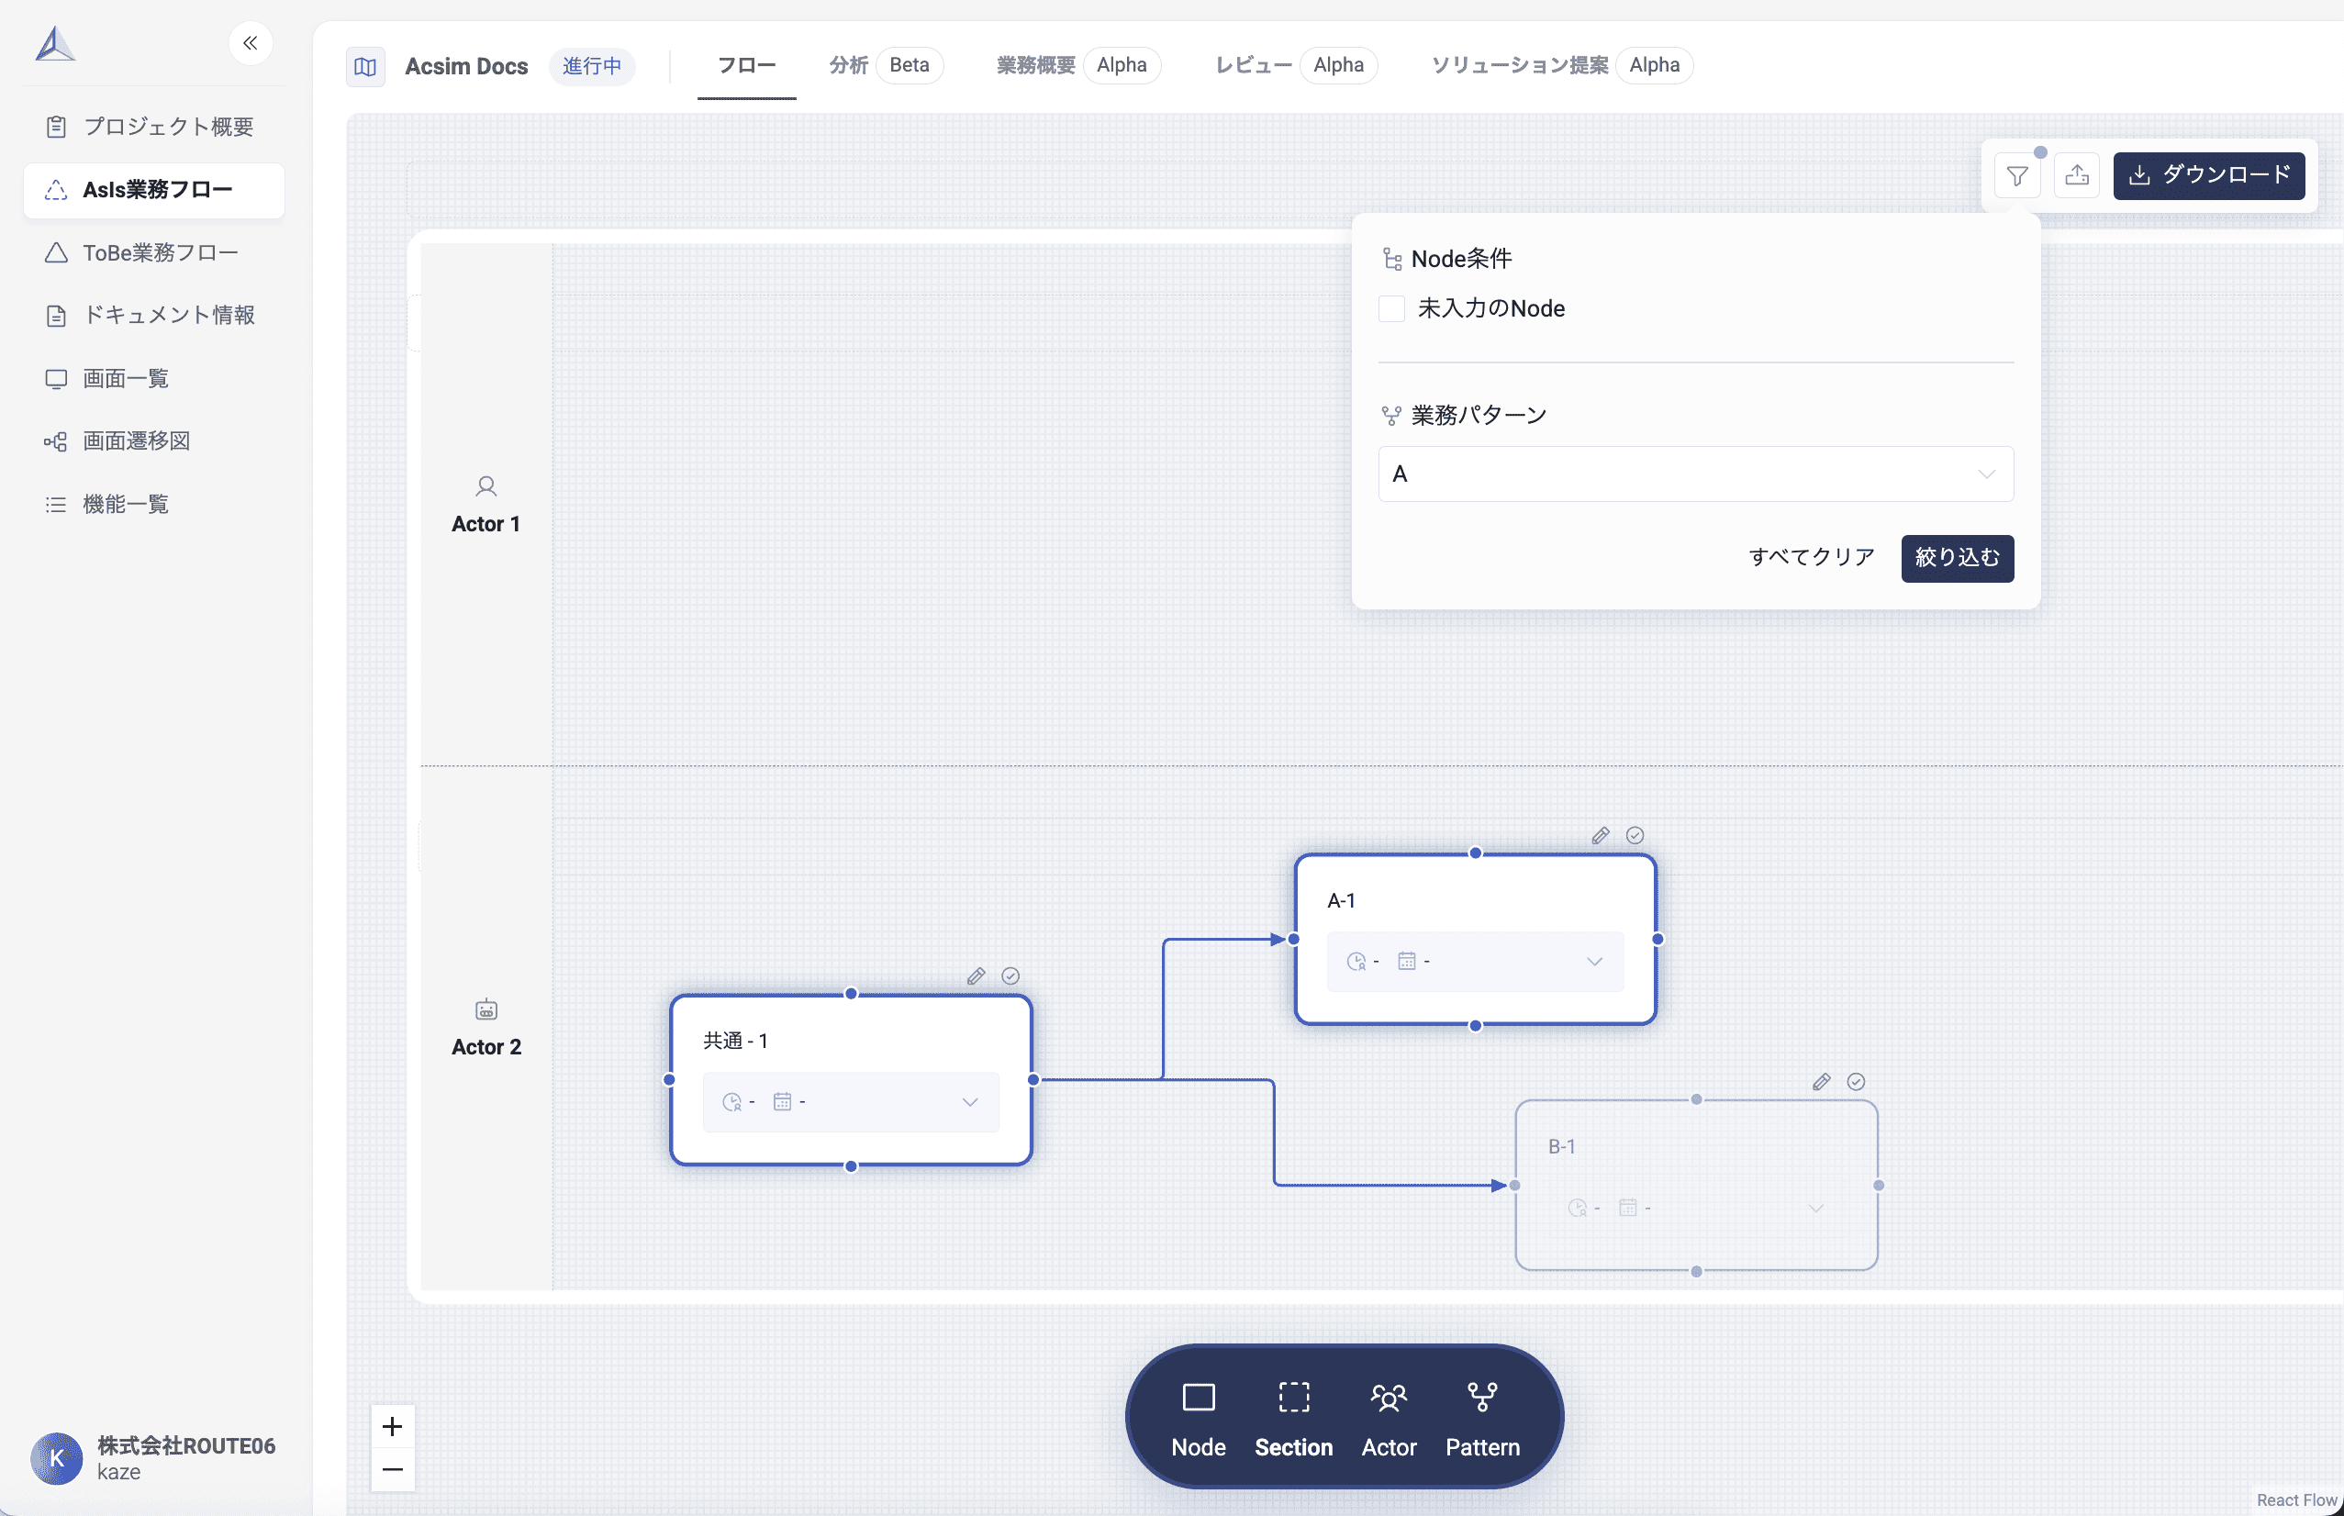Click the React Flow attribution link
2344x1516 pixels.
click(x=2297, y=1500)
